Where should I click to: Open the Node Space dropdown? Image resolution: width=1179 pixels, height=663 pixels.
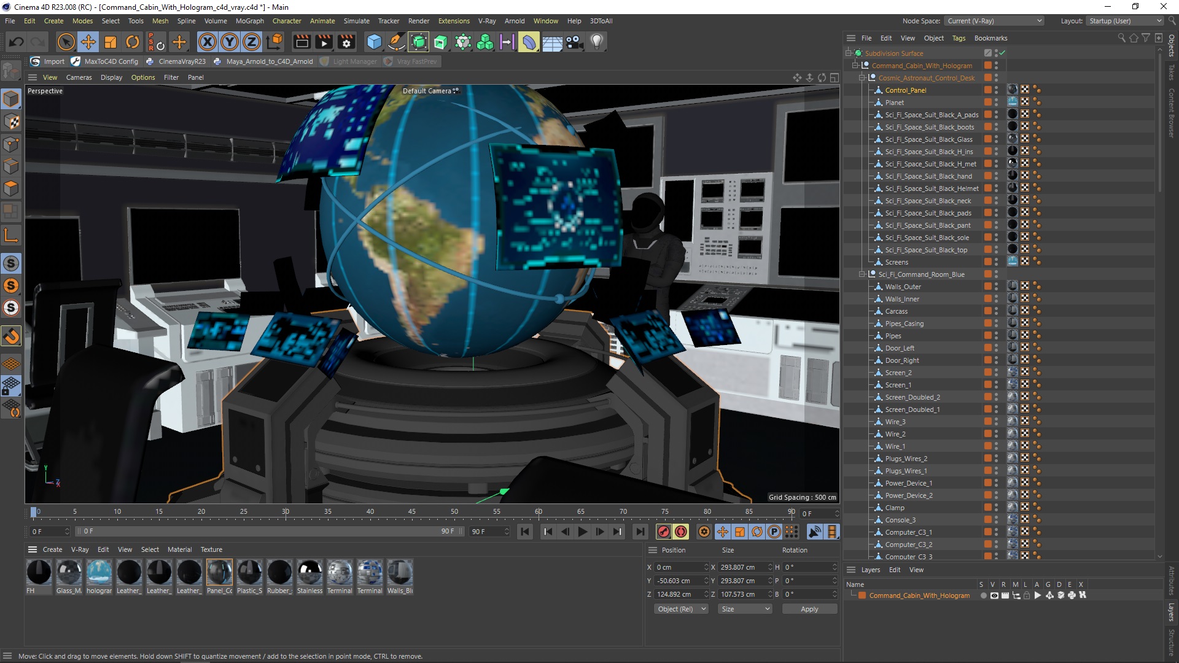994,21
